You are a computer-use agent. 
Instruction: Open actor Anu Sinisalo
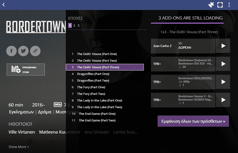point(97,132)
